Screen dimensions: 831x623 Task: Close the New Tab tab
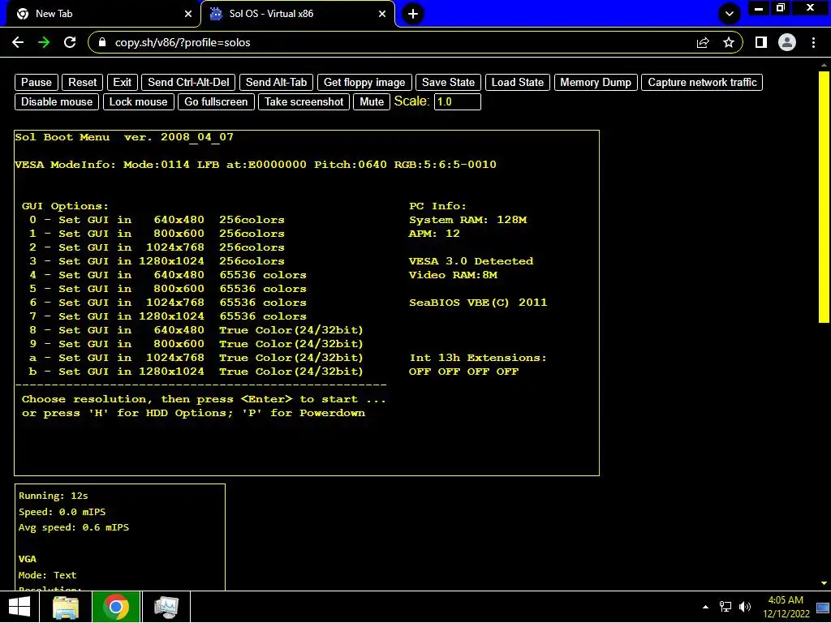pyautogui.click(x=188, y=14)
